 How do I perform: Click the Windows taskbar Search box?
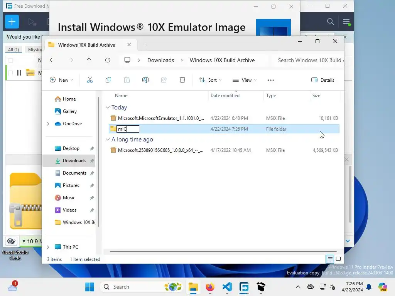tap(141, 287)
